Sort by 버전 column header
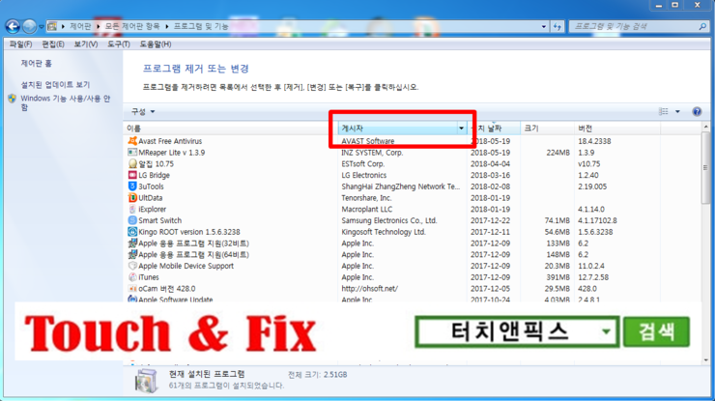This screenshot has width=715, height=401. click(x=617, y=129)
